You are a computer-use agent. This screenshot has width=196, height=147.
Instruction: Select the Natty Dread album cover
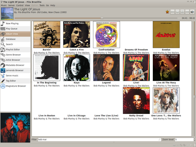[x=136, y=100]
